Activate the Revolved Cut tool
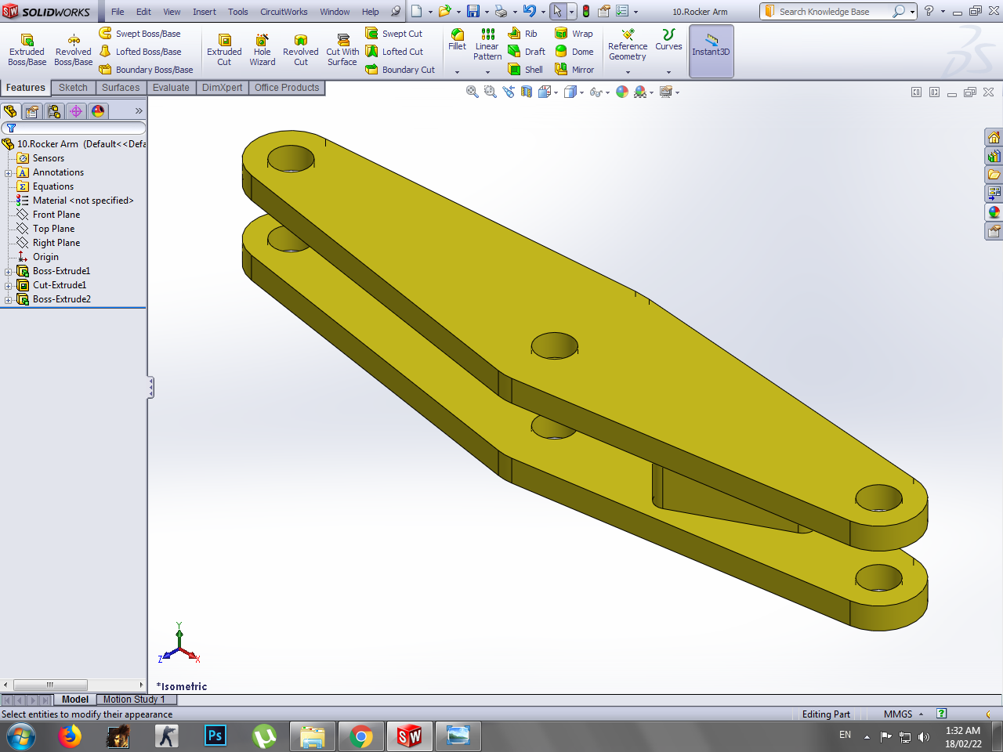The height and width of the screenshot is (752, 1003). point(301,50)
